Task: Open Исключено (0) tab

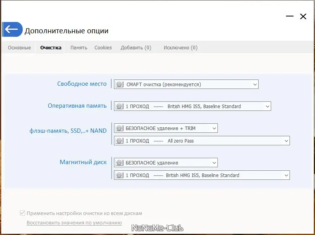Action: (x=180, y=48)
